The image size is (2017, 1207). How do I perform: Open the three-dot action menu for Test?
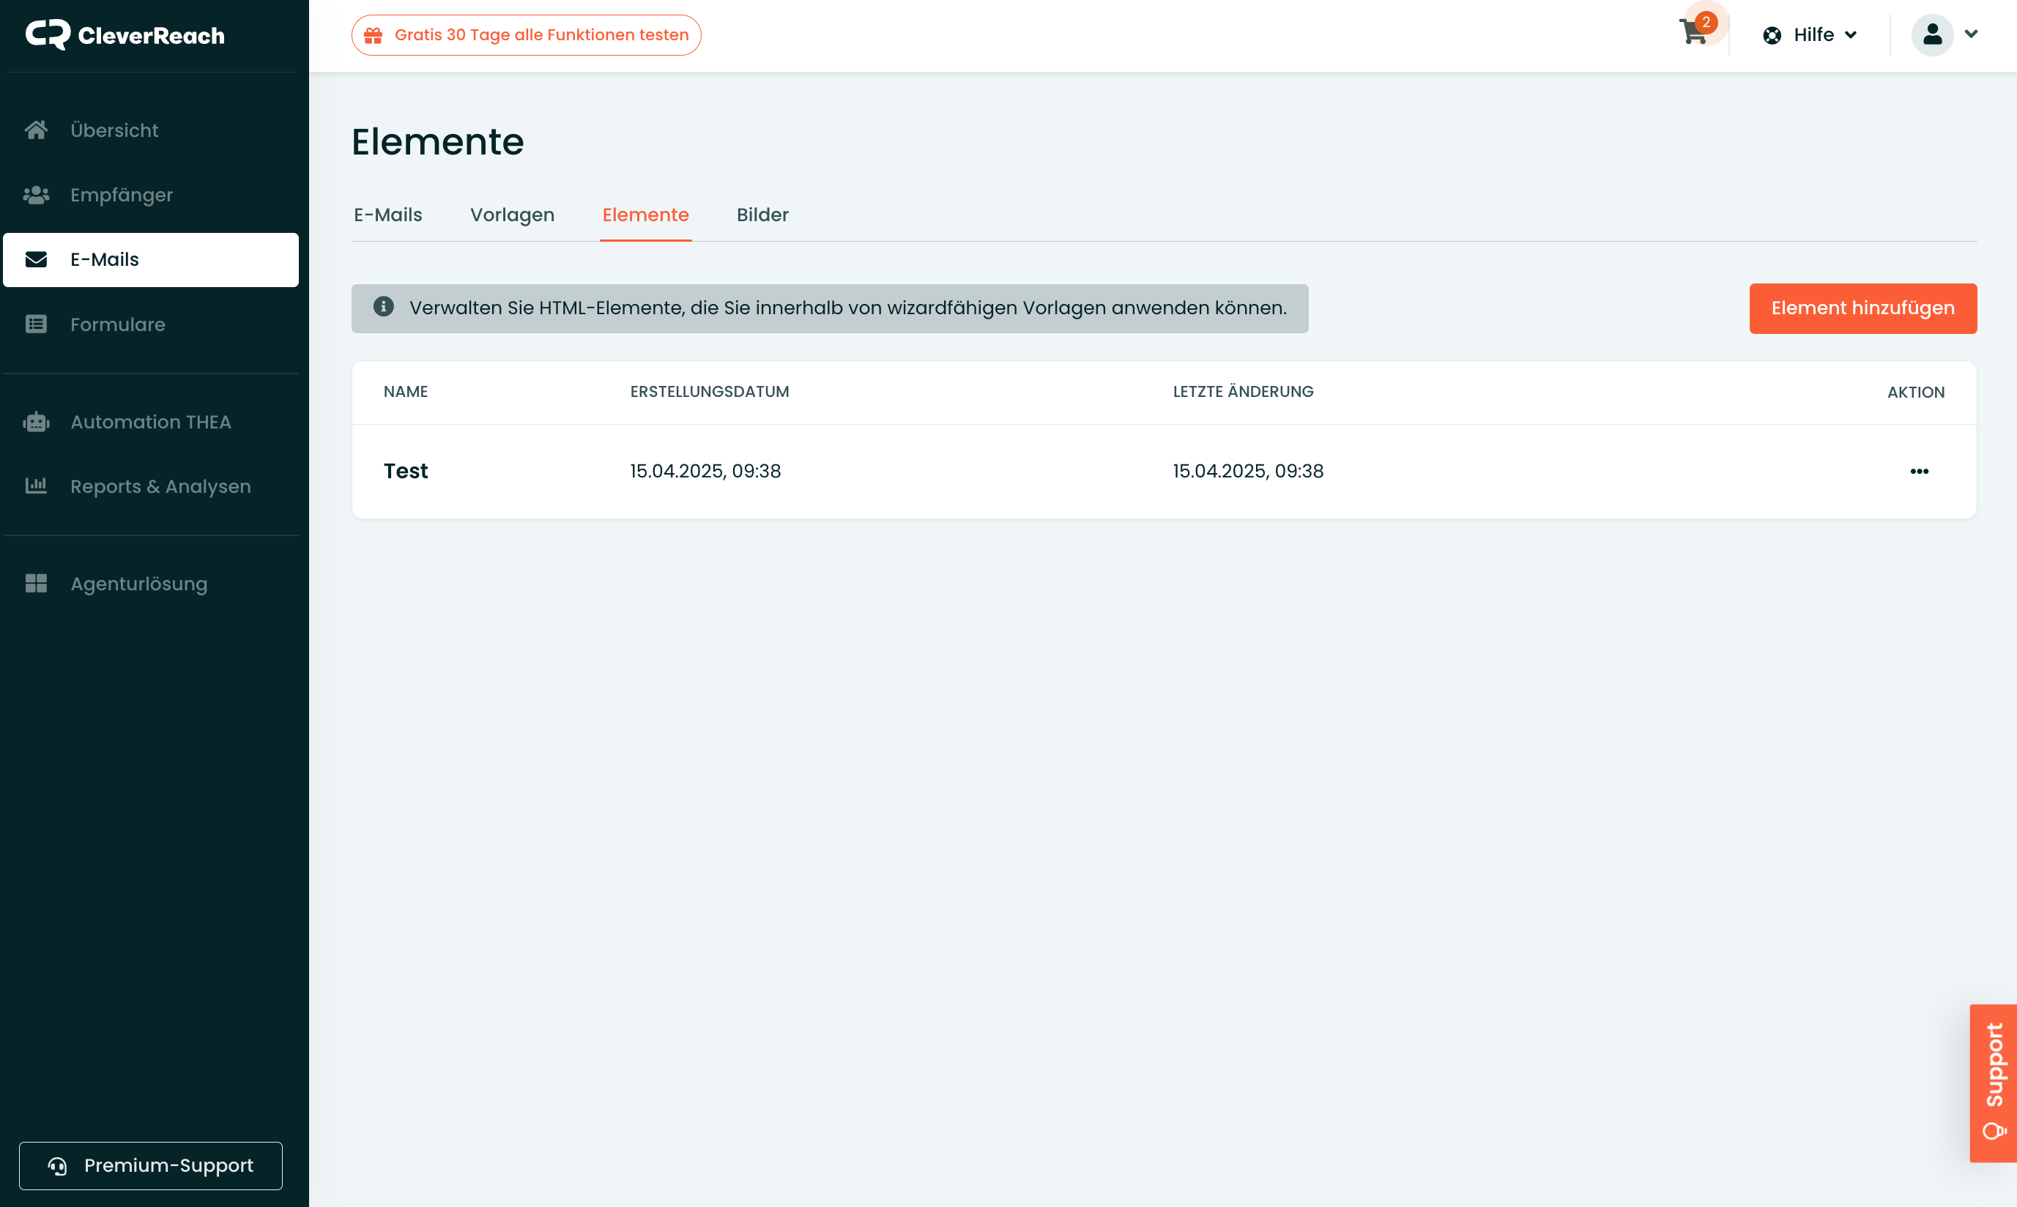1919,472
